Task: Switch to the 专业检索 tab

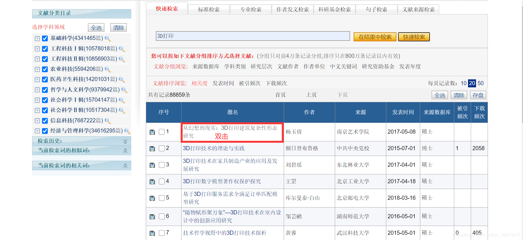Action: pyautogui.click(x=251, y=9)
